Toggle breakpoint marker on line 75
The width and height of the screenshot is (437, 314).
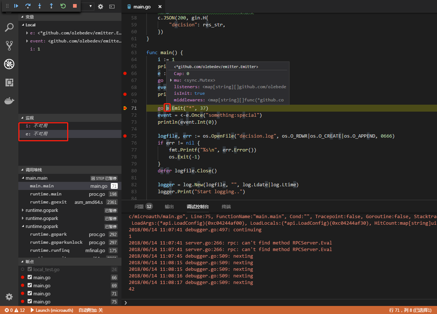pyautogui.click(x=125, y=136)
